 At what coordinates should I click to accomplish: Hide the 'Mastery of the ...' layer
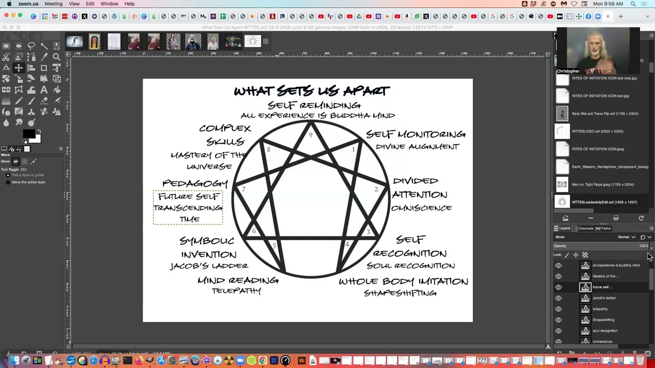pyautogui.click(x=558, y=276)
